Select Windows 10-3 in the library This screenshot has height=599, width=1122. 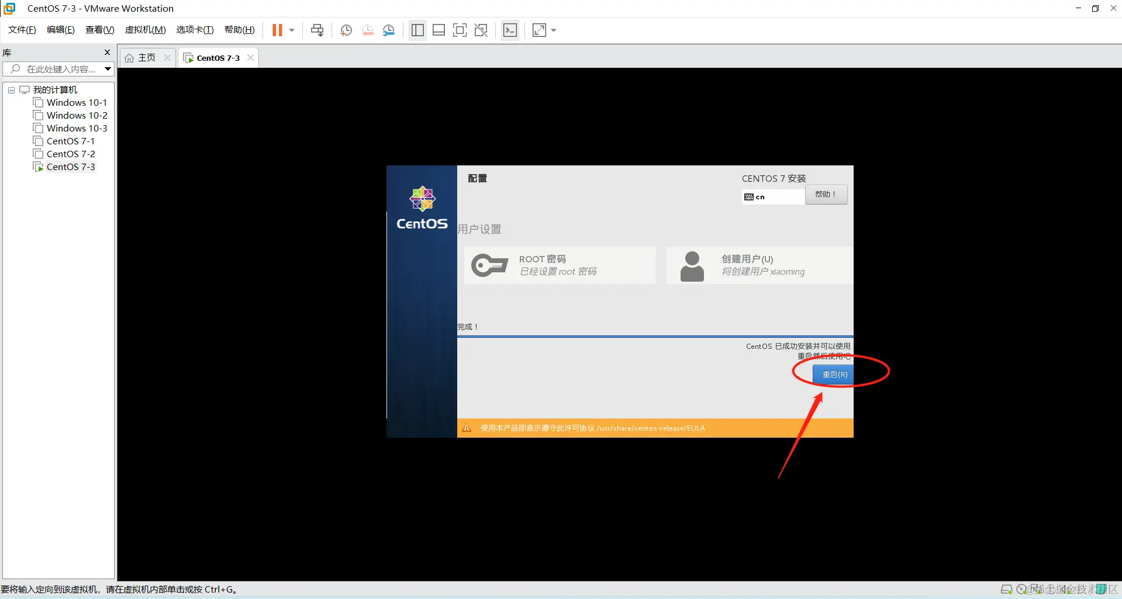pos(77,129)
